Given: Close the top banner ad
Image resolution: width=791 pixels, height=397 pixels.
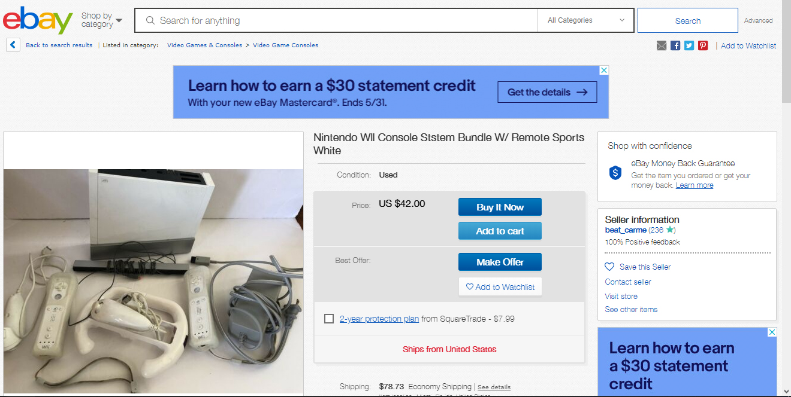Looking at the screenshot, I should click(604, 70).
